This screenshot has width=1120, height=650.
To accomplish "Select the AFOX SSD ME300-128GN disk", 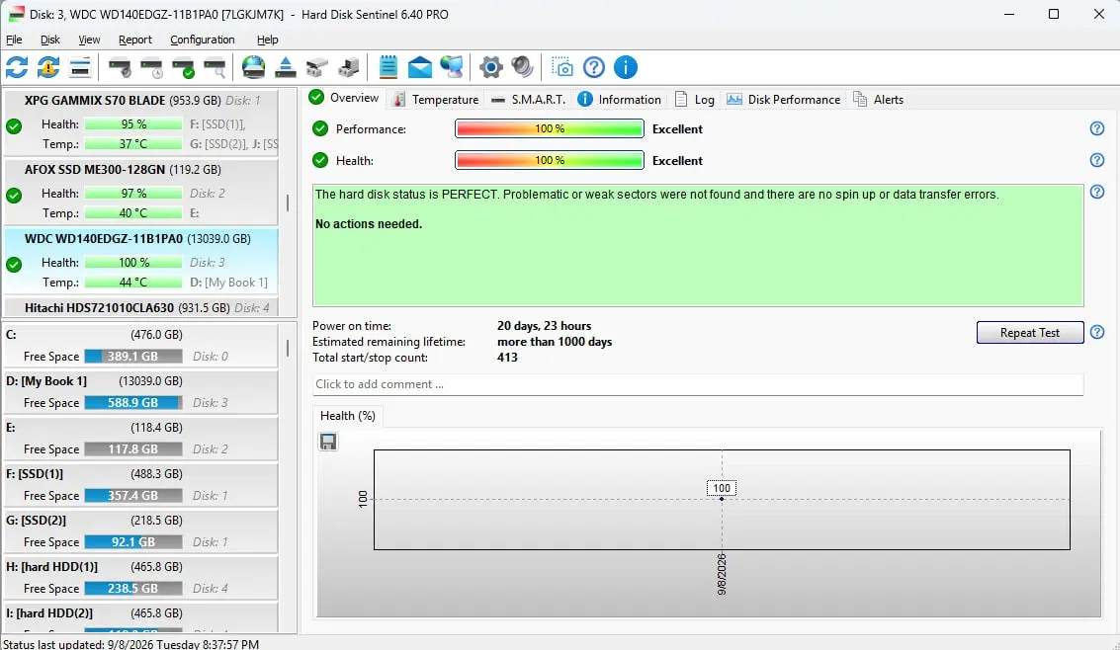I will [x=140, y=192].
